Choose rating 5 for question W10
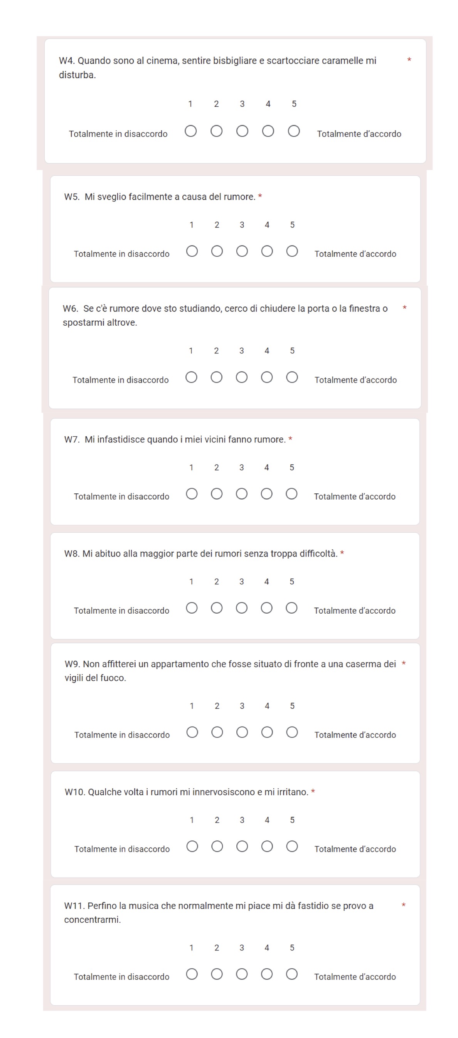Image resolution: width=458 pixels, height=1038 pixels. tap(292, 846)
